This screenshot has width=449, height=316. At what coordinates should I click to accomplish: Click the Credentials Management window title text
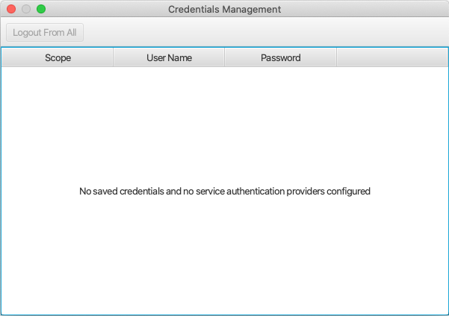click(x=225, y=10)
